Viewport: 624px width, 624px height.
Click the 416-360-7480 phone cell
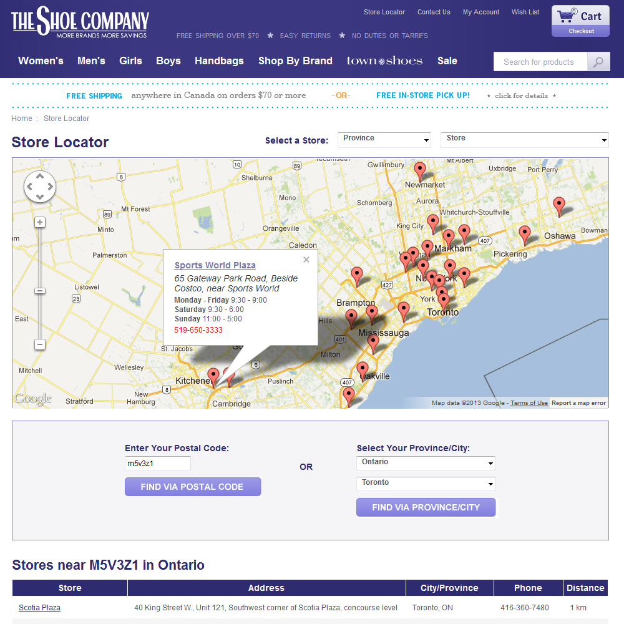pos(525,608)
